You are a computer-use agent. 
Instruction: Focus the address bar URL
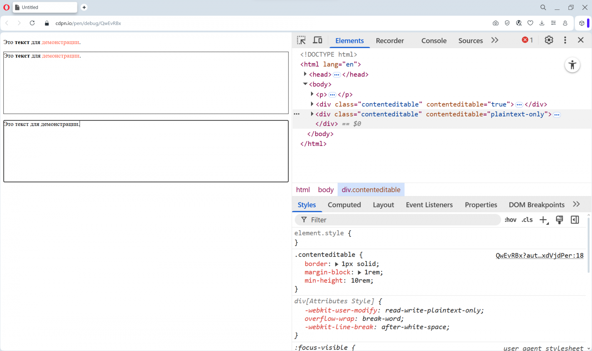[88, 23]
